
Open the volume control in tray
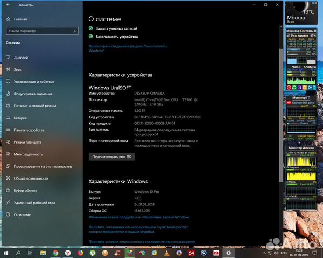[276, 253]
